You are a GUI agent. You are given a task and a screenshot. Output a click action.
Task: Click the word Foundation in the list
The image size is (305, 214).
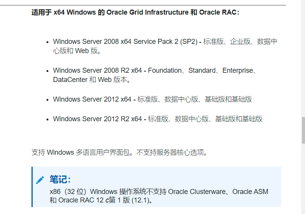click(165, 70)
